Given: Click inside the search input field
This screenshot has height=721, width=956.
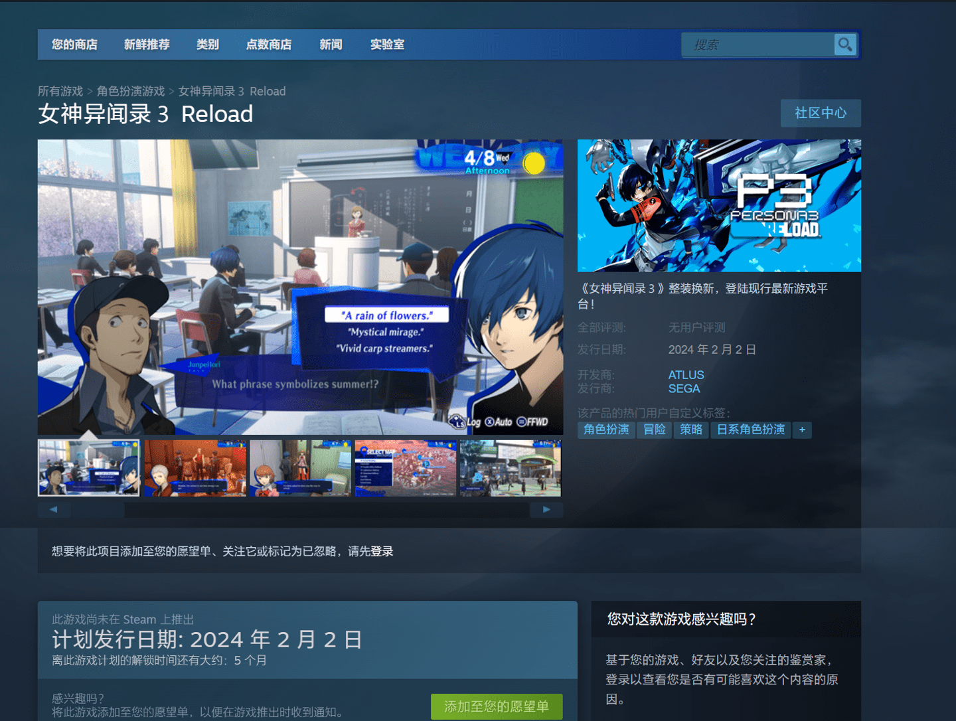Looking at the screenshot, I should point(757,44).
